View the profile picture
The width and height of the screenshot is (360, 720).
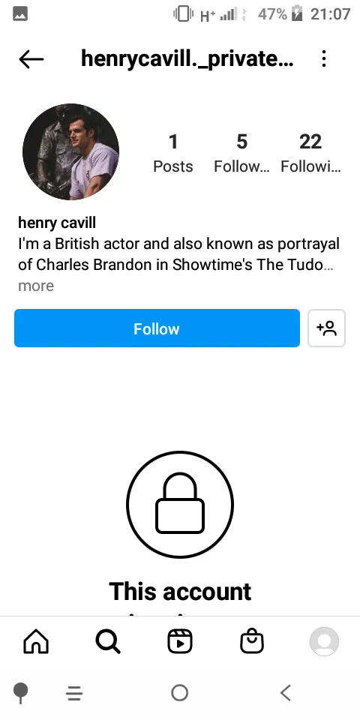click(x=70, y=151)
